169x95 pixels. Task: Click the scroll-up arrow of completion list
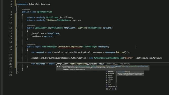click(116, 72)
